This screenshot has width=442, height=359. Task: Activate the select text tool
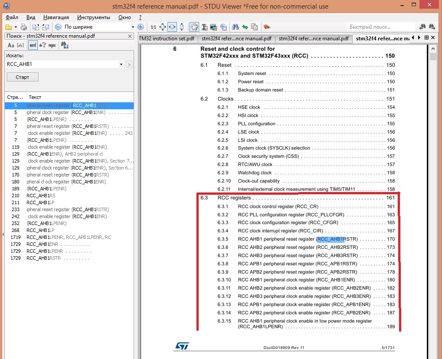pos(205,27)
